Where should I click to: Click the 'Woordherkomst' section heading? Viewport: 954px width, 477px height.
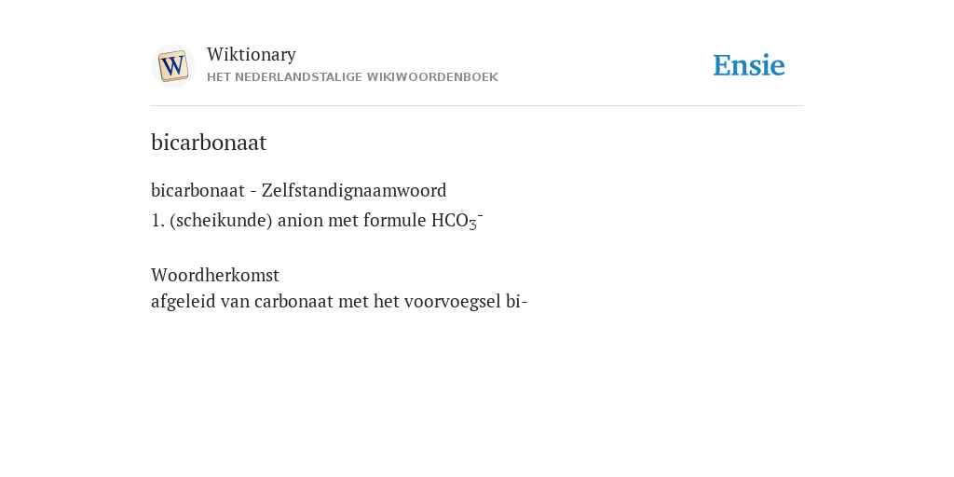(x=215, y=275)
